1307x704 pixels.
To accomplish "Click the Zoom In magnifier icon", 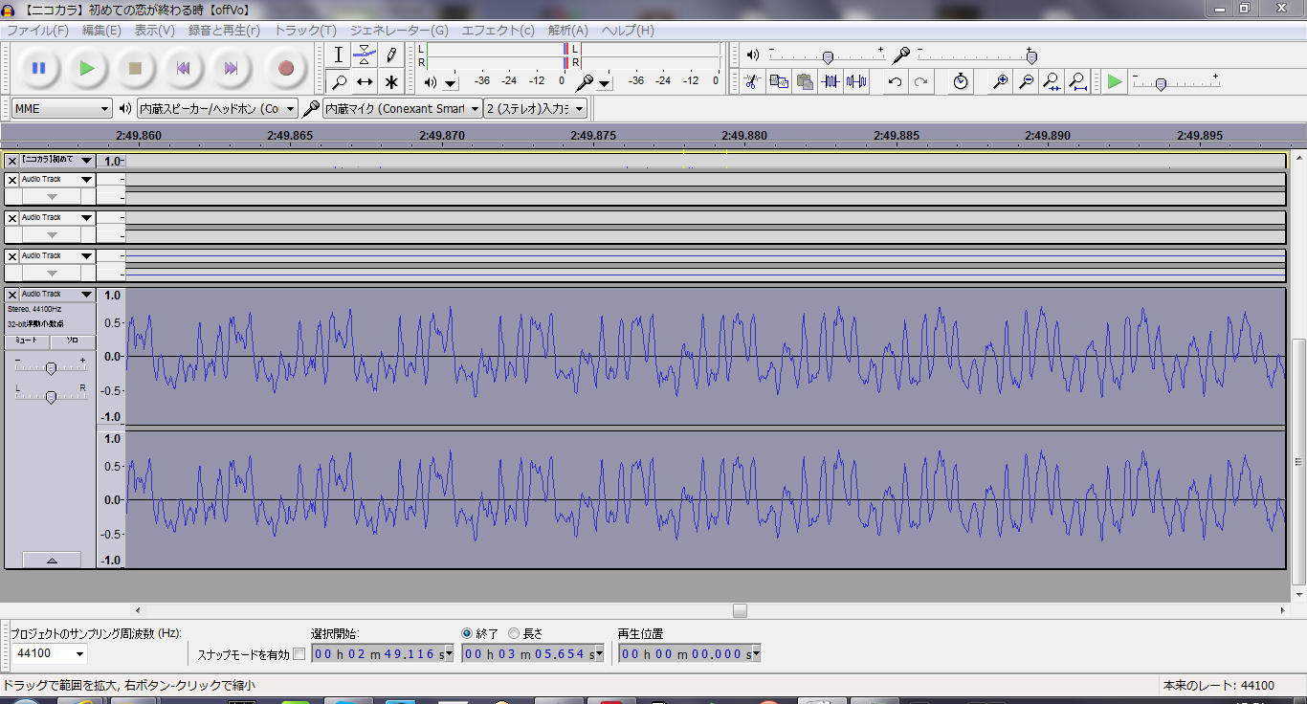I will [1000, 81].
